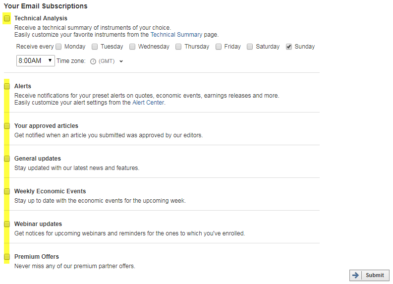Click the clock icon beside Time zone
This screenshot has height=284, width=393.
point(93,61)
